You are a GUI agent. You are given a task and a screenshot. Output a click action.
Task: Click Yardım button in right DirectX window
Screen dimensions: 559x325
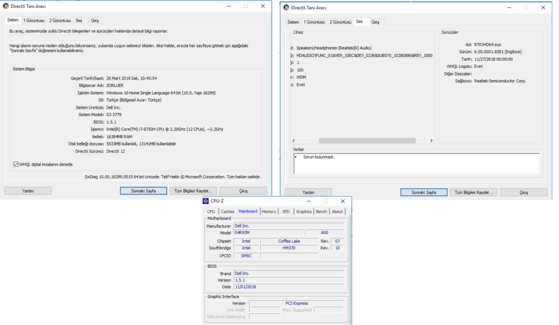(x=308, y=192)
